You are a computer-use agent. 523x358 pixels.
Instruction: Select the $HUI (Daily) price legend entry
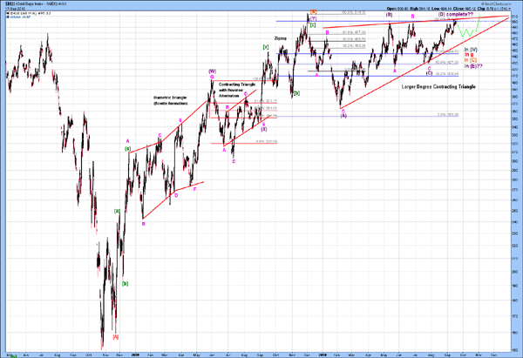29,13
